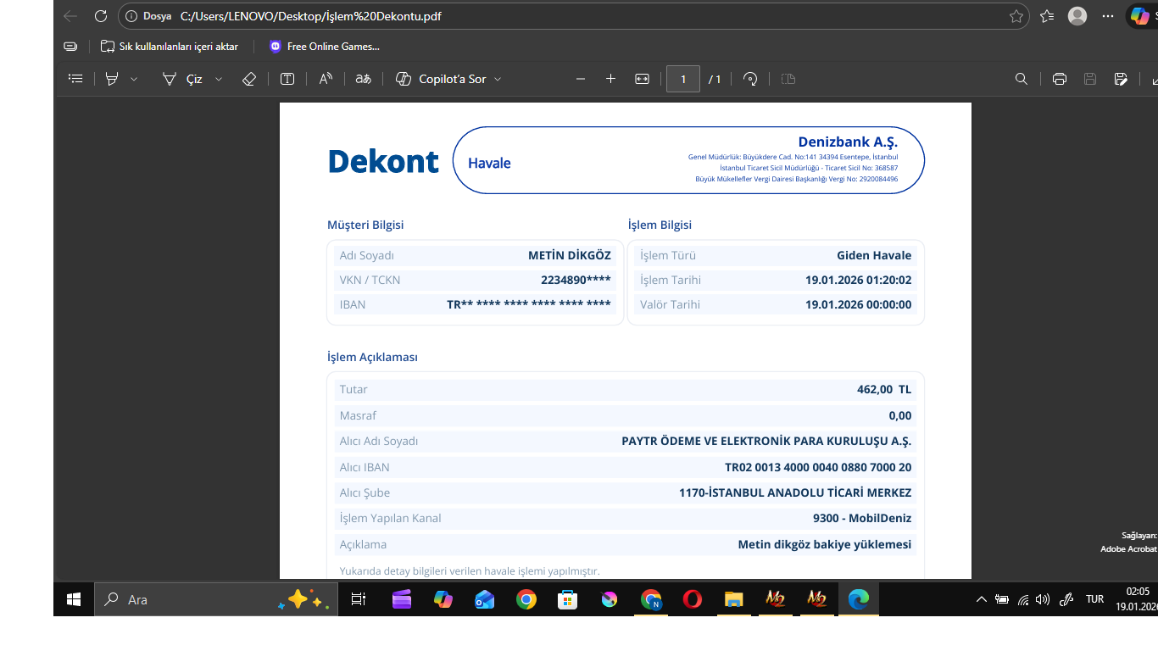Click the address bar with the PDF path
Screen dimensions: 1158x651
(573, 16)
